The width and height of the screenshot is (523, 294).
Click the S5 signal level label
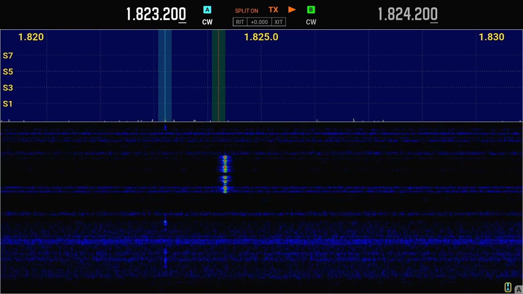8,72
